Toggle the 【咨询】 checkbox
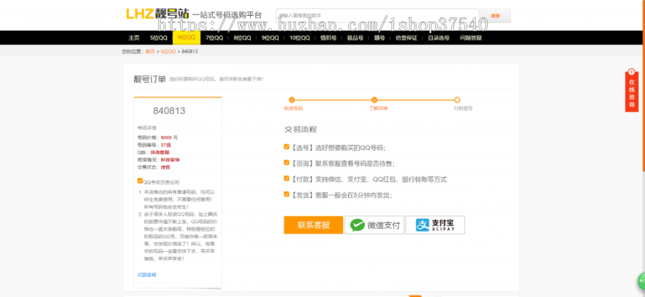 (x=287, y=163)
